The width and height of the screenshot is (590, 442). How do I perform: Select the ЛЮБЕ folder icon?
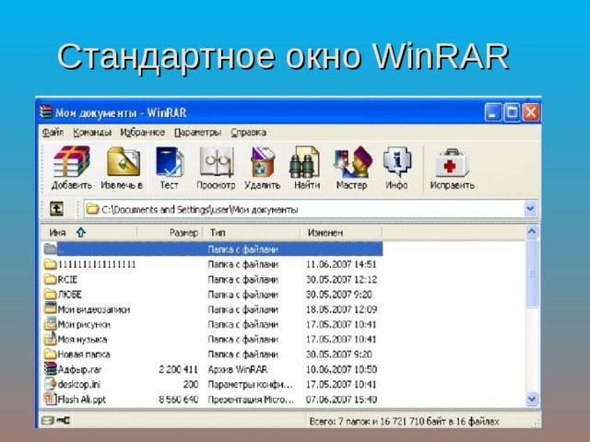tap(50, 295)
